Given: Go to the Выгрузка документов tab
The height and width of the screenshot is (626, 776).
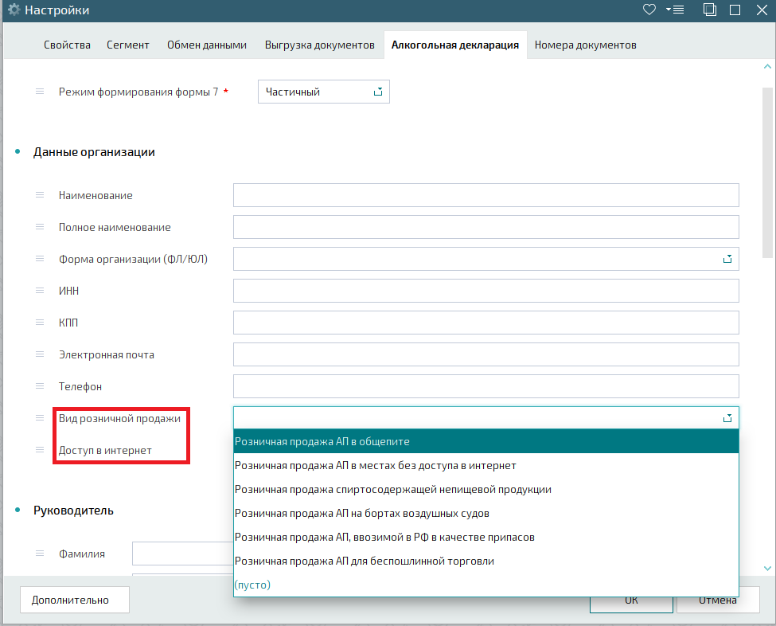Looking at the screenshot, I should [319, 45].
